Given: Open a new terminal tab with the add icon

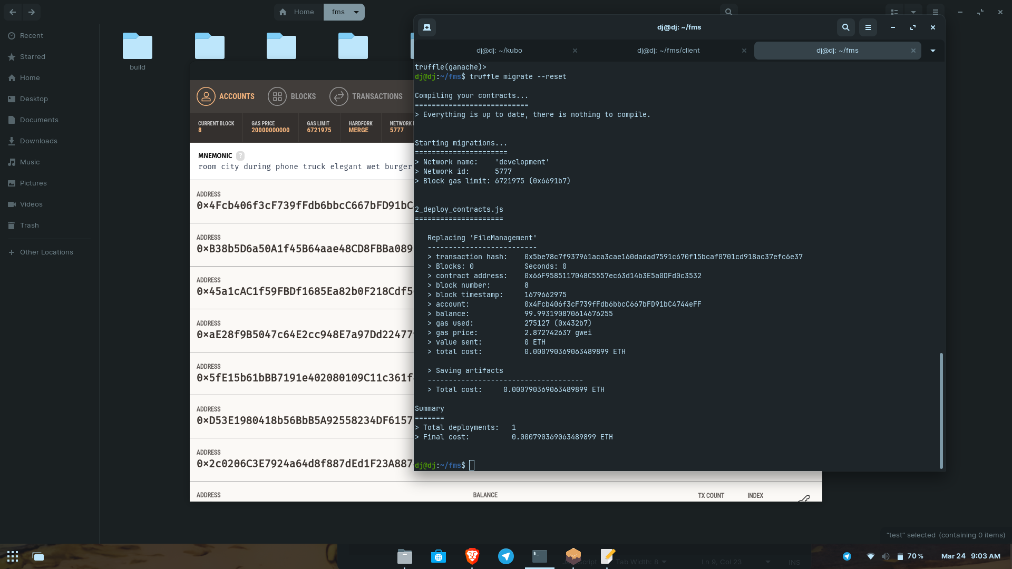Looking at the screenshot, I should (426, 27).
